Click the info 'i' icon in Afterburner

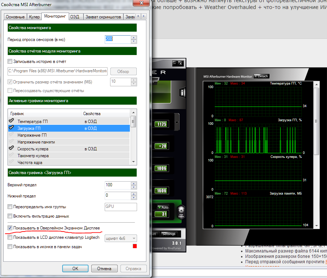coord(182,92)
